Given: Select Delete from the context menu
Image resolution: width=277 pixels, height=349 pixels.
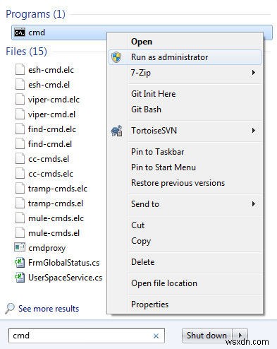Looking at the screenshot, I should coord(143,262).
